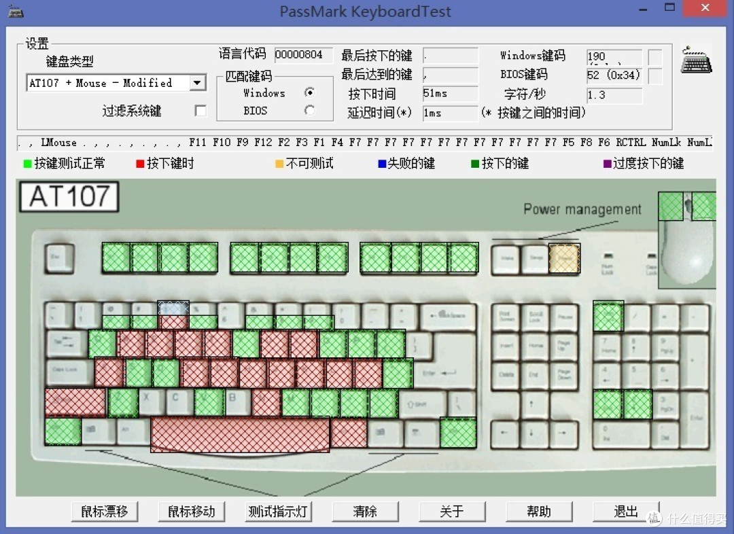
Task: Minimize the PassMark KeyboardTest window
Action: (x=643, y=8)
